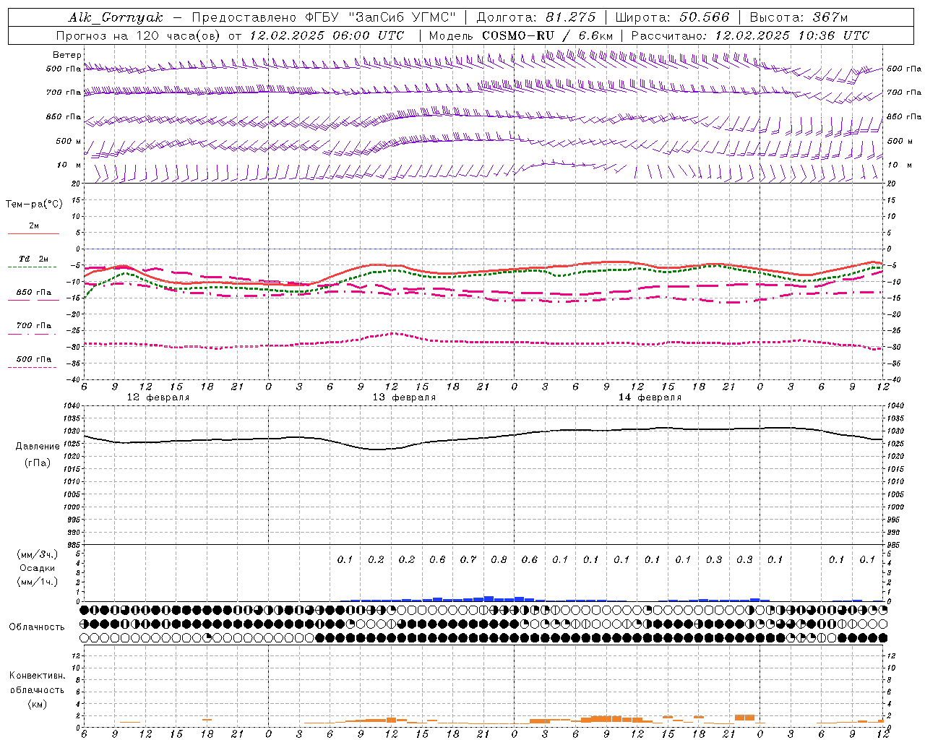Screen dimensions: 925x740
Task: Click the 10 м wind level label on the left
Action: [69, 165]
